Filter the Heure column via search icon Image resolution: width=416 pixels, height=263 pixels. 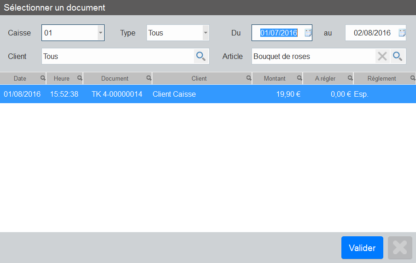pyautogui.click(x=80, y=78)
